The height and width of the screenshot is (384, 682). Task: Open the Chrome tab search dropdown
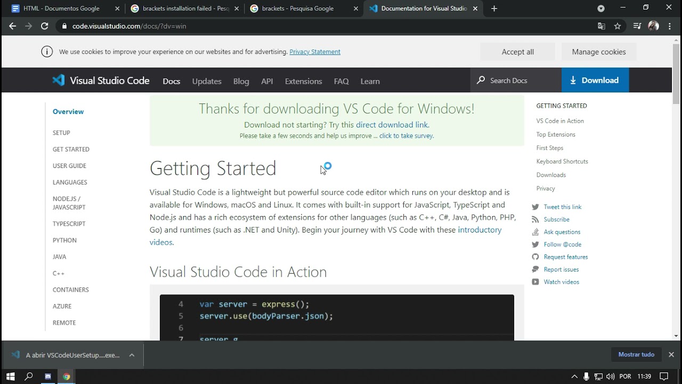point(601,9)
